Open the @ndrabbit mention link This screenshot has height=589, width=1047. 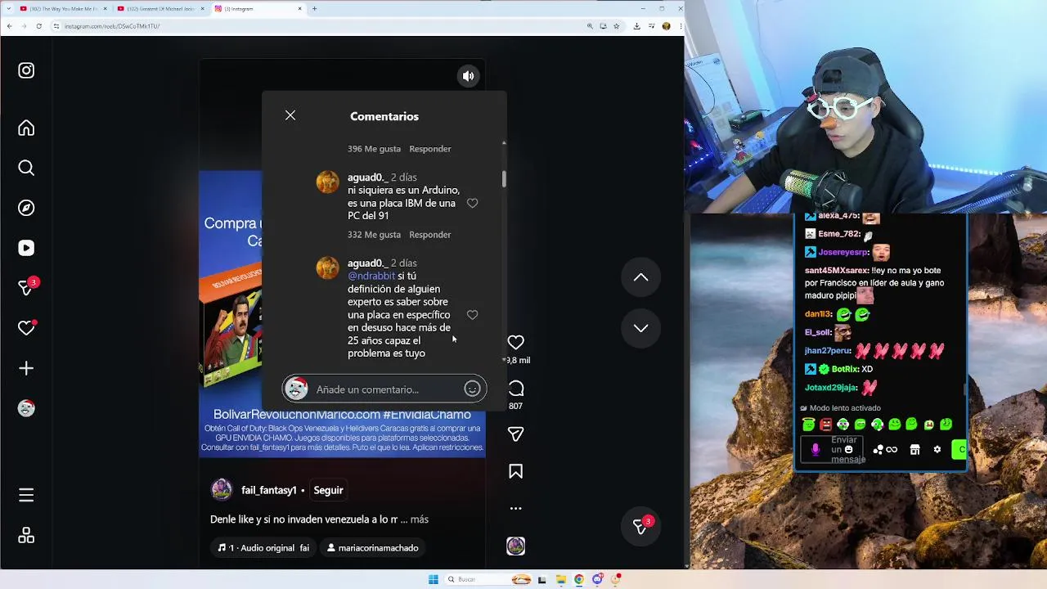coord(371,276)
